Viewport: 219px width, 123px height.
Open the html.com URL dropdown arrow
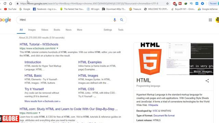(39, 113)
